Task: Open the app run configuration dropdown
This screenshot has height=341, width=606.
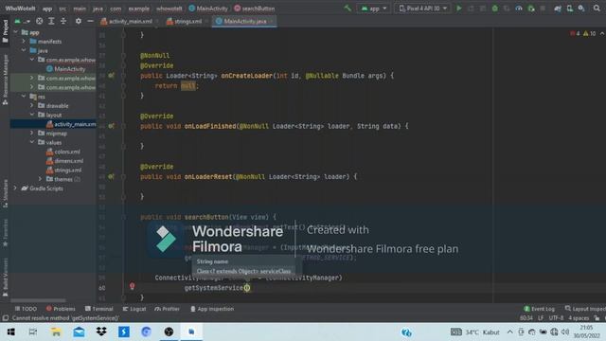Action: [374, 9]
